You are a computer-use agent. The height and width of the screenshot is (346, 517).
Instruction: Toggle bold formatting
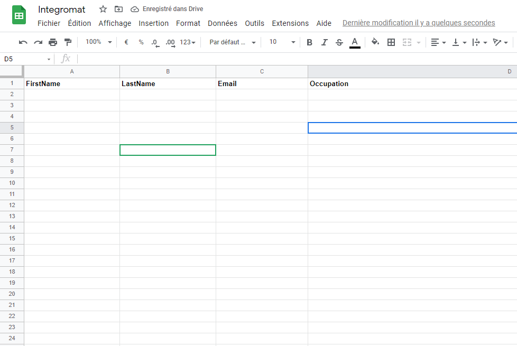pos(309,42)
